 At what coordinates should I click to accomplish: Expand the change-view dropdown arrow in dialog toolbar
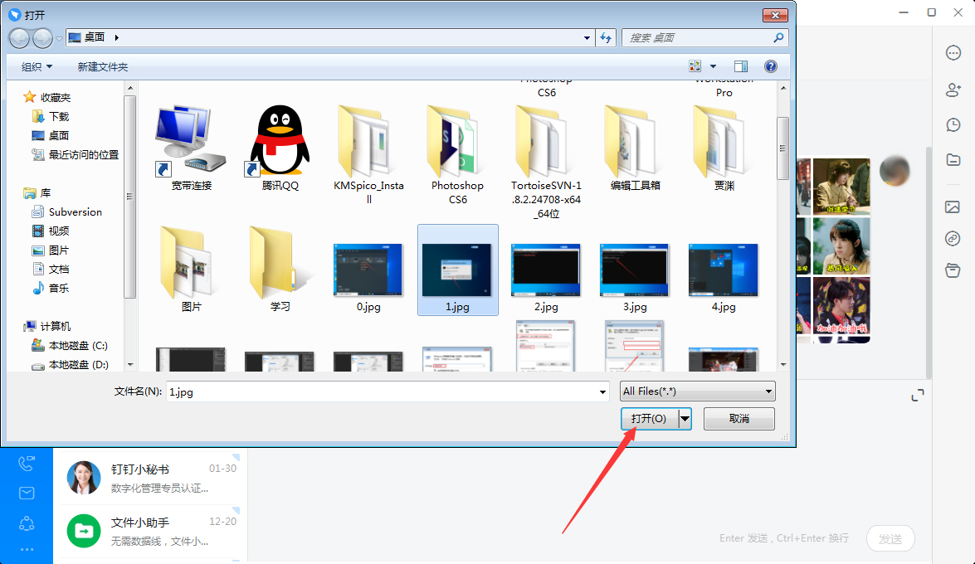712,66
